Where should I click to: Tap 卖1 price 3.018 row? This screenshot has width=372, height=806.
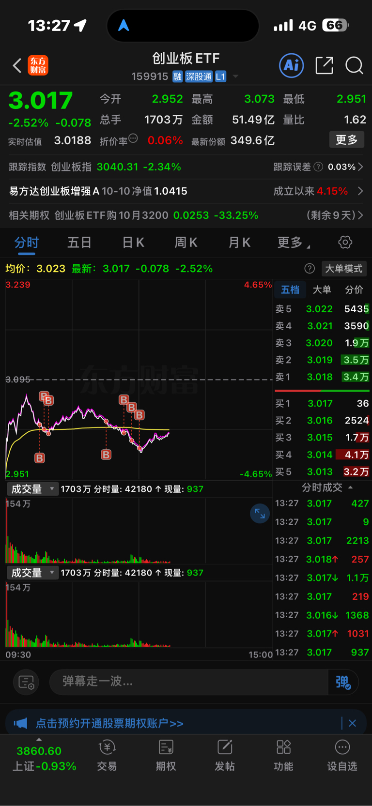pyautogui.click(x=322, y=377)
